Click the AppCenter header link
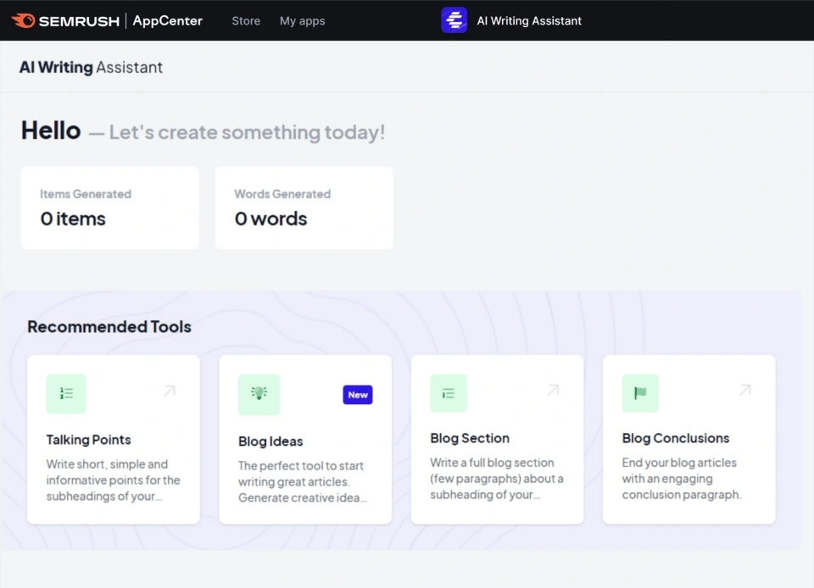 click(168, 20)
